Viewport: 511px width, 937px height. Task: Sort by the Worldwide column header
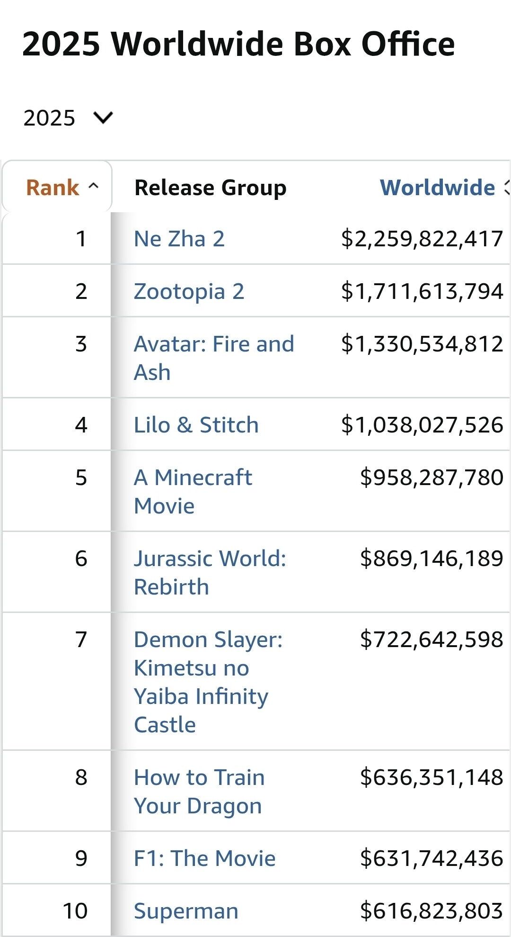[x=437, y=188]
